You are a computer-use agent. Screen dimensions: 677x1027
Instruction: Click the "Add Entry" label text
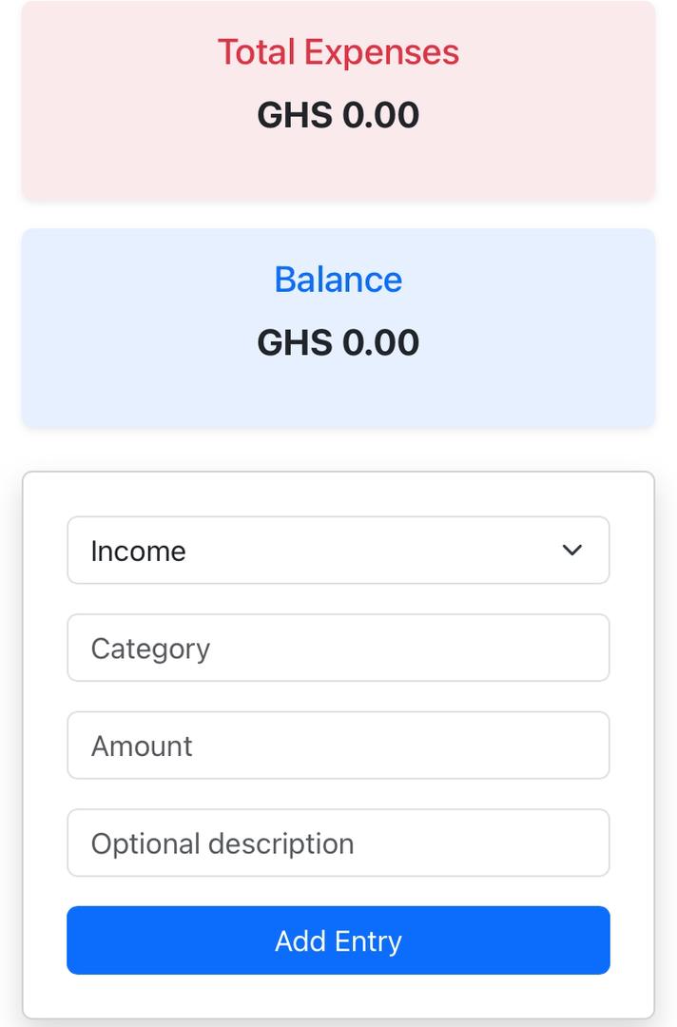click(338, 941)
